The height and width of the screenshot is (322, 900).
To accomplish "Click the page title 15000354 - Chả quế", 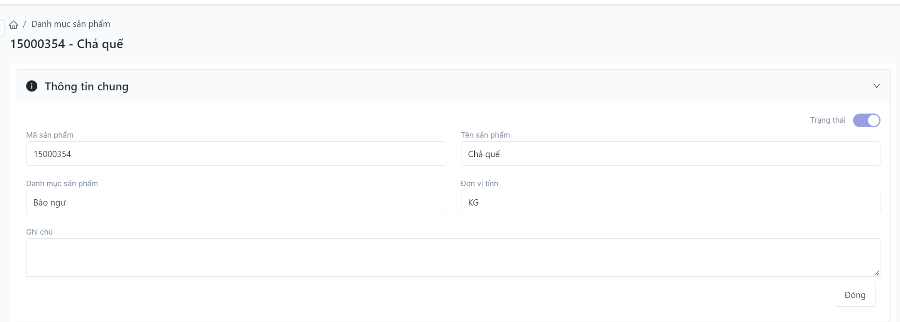I will coord(66,44).
